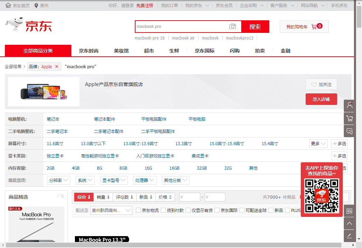Sort results by 新品
The image size is (362, 248).
coord(146,197)
